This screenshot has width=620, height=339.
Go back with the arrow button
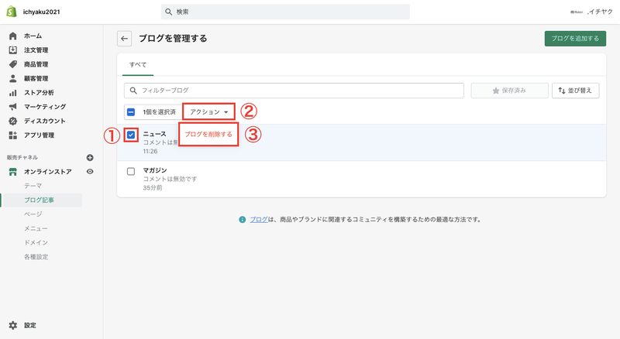click(x=124, y=39)
